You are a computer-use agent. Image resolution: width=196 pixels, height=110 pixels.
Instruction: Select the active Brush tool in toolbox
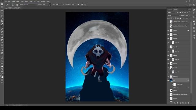click(x=2, y=27)
